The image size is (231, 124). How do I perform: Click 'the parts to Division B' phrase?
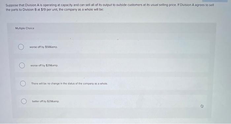point(21,10)
